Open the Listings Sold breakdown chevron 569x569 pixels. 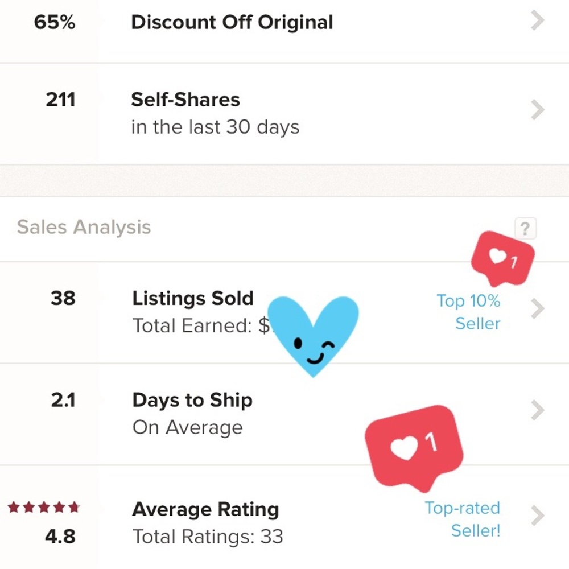pos(537,309)
